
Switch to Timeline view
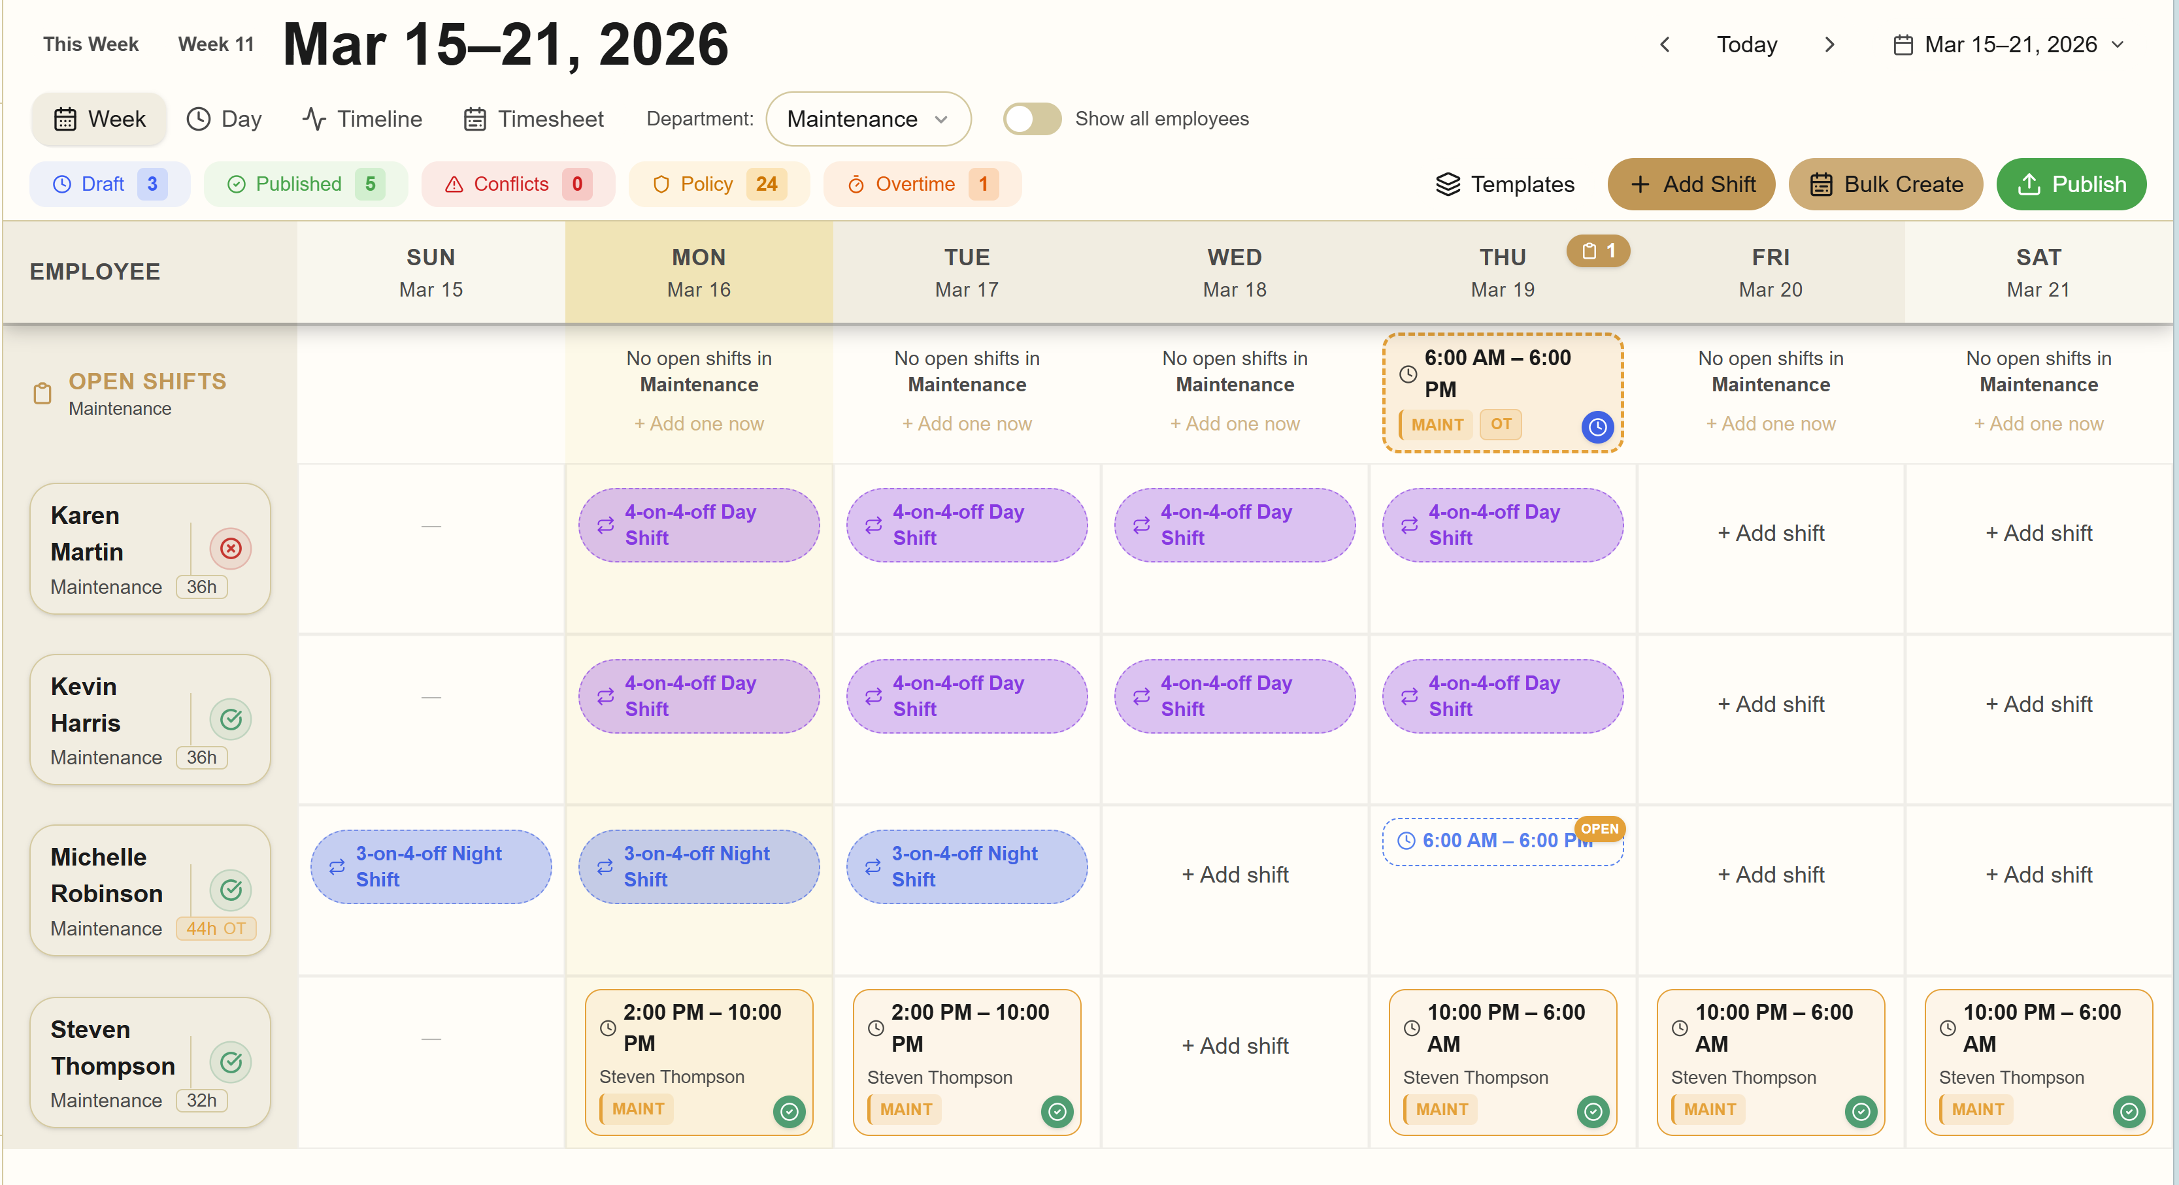(361, 118)
